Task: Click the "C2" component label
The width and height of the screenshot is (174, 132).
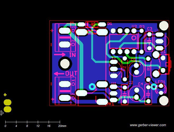Action: click(x=131, y=83)
